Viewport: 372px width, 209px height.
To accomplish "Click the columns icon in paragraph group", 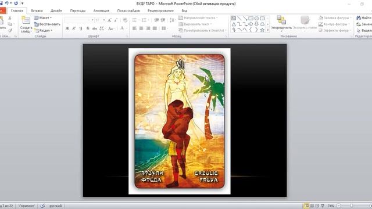I will (164, 28).
